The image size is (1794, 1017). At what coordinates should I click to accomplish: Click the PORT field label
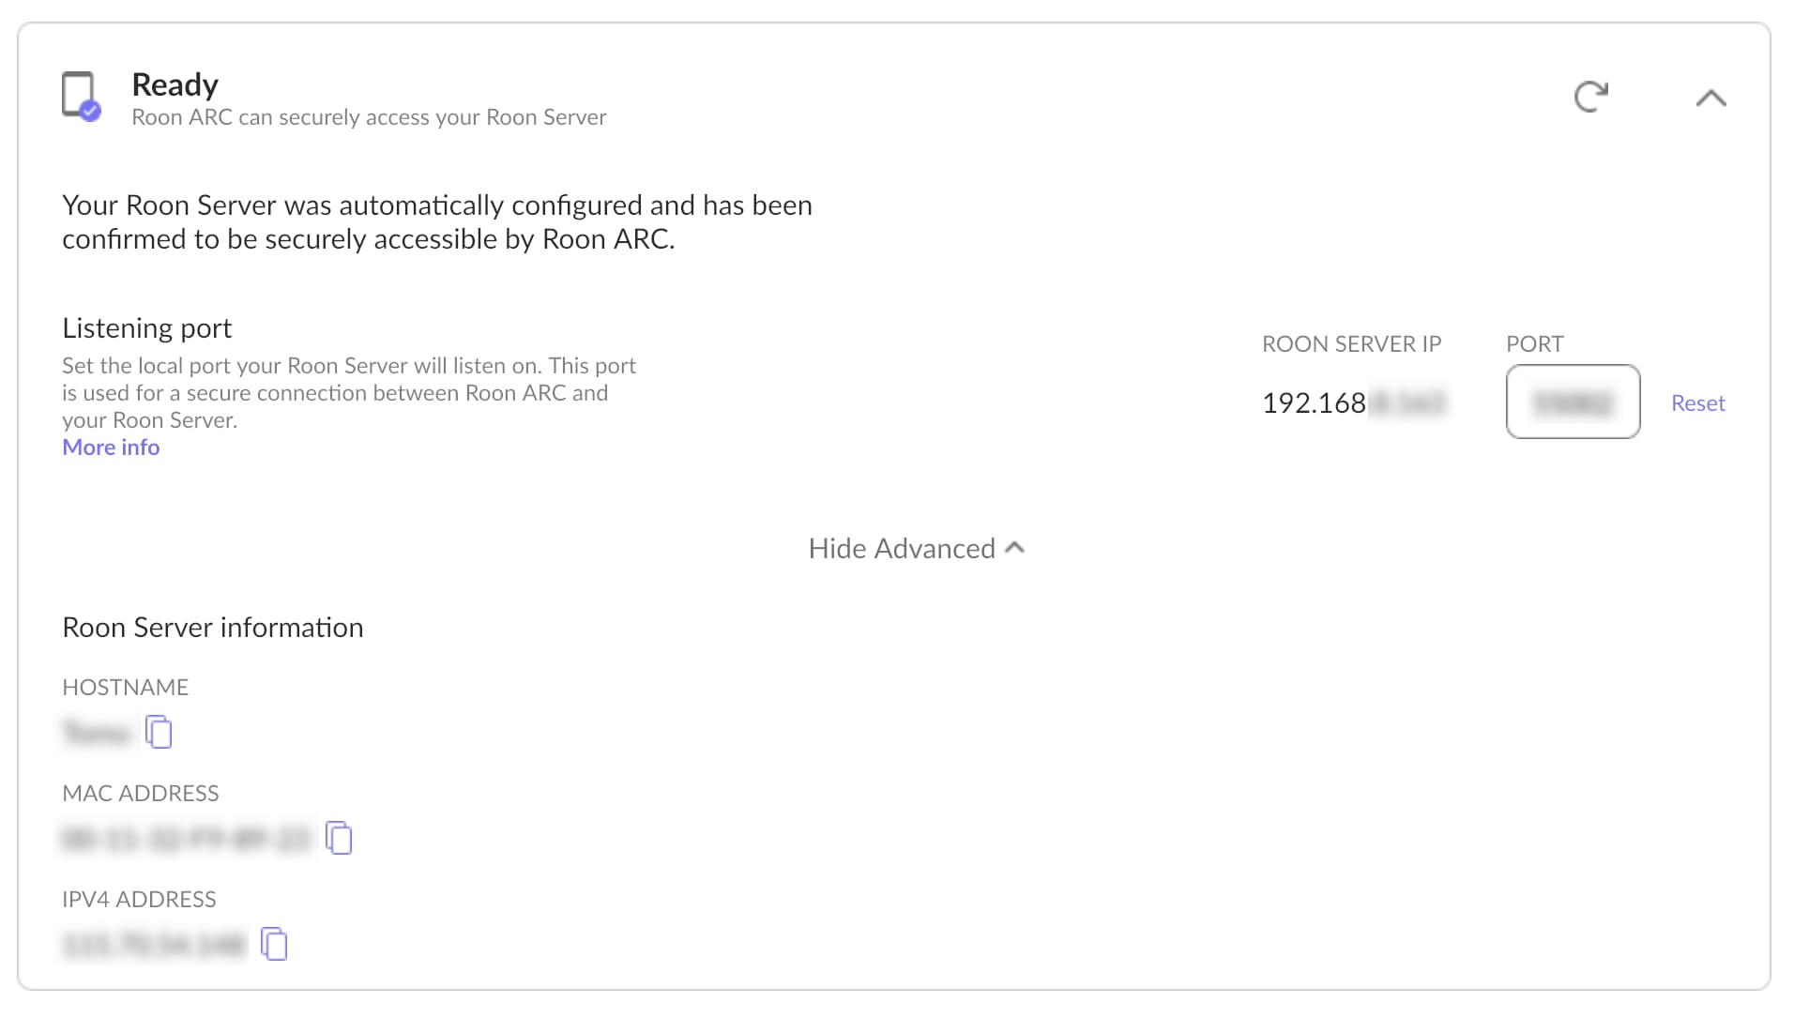coord(1534,344)
